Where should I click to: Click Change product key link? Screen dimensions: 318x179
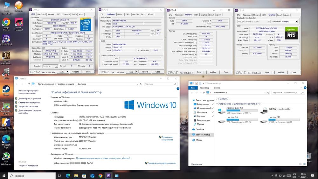(x=162, y=163)
